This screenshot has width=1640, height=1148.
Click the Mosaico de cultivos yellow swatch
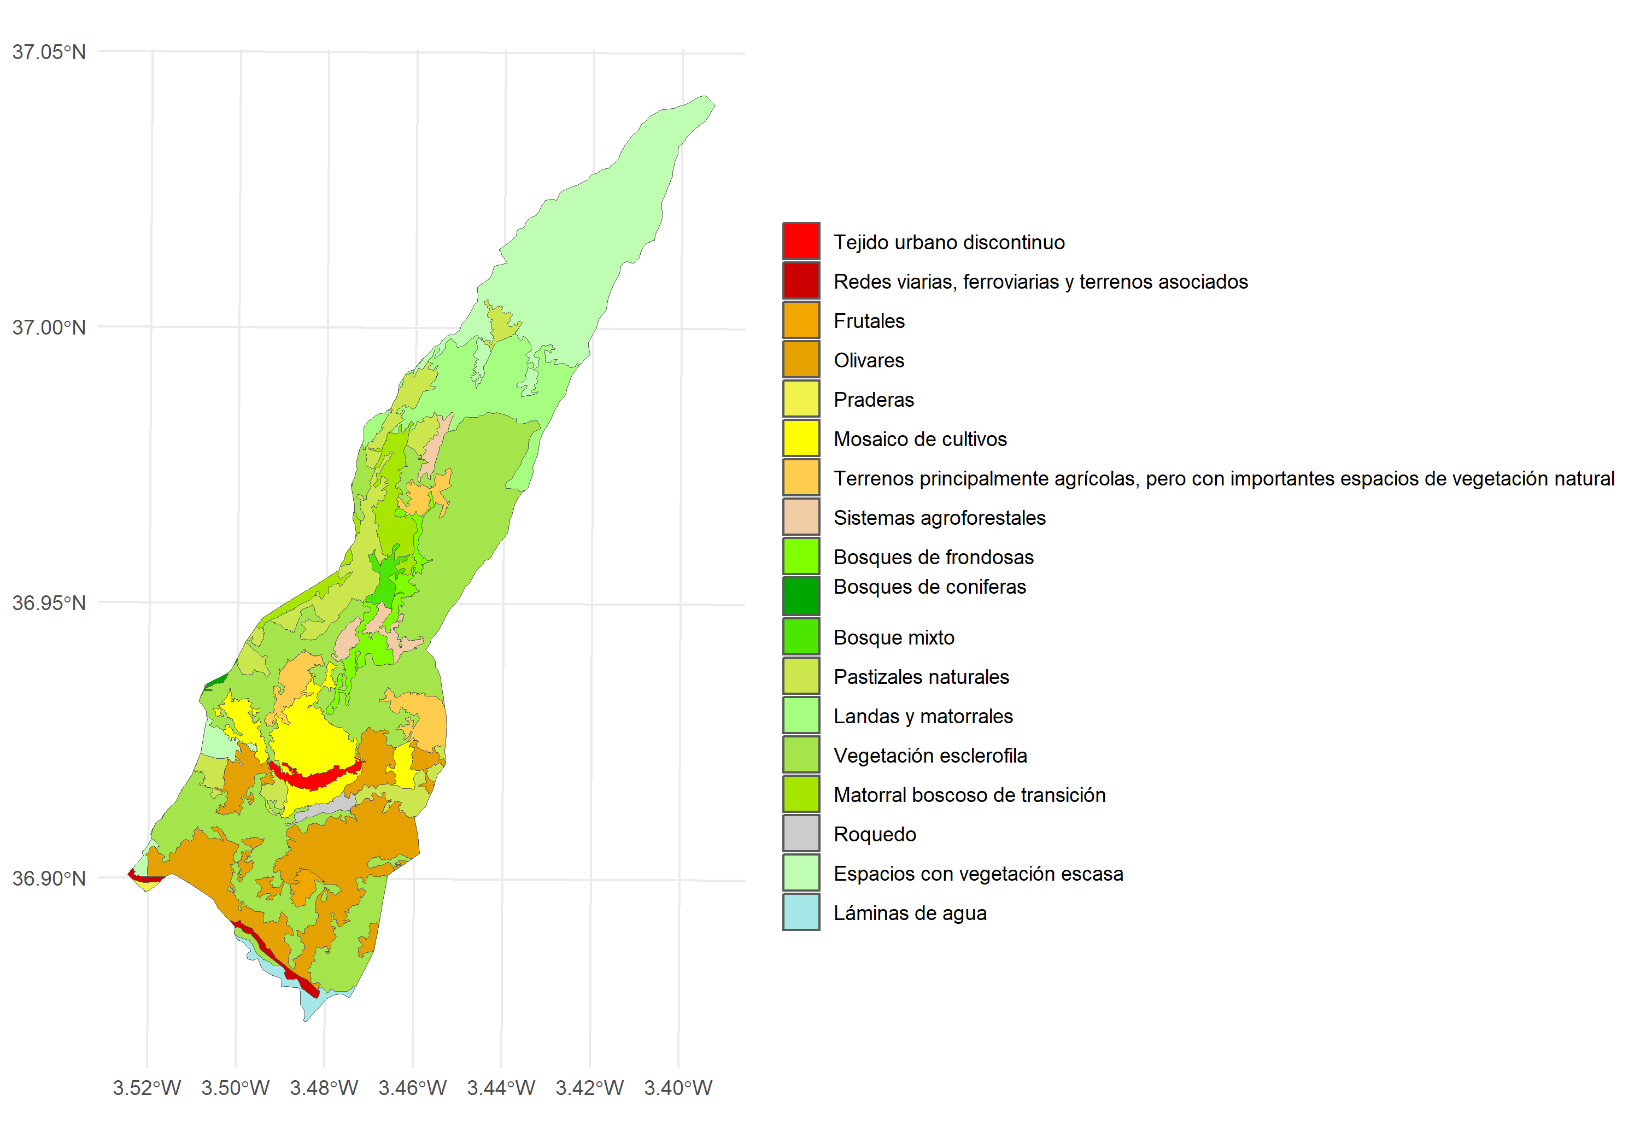click(801, 438)
